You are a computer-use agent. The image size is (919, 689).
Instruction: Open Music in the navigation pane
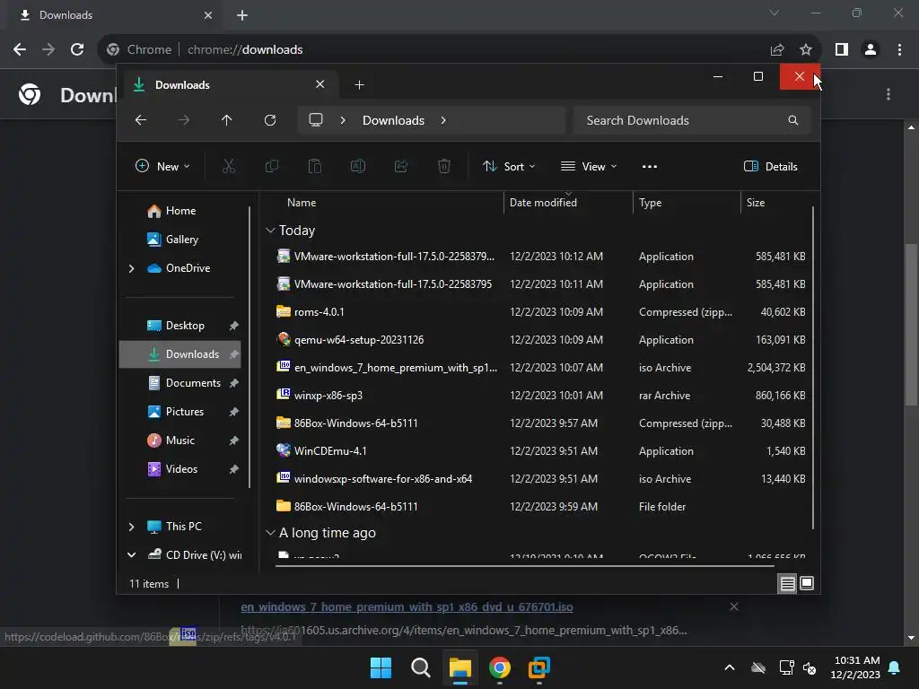coord(179,440)
